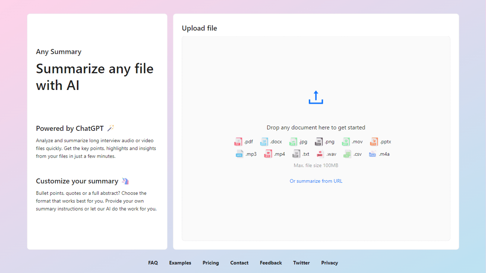The height and width of the screenshot is (273, 486).
Task: Click the .png file type icon
Action: (x=319, y=142)
